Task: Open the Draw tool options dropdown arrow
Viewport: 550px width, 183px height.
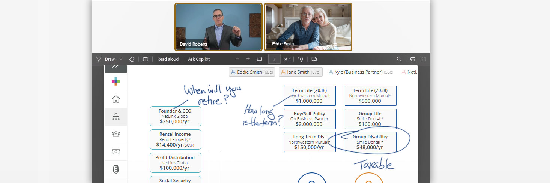Action: (121, 59)
